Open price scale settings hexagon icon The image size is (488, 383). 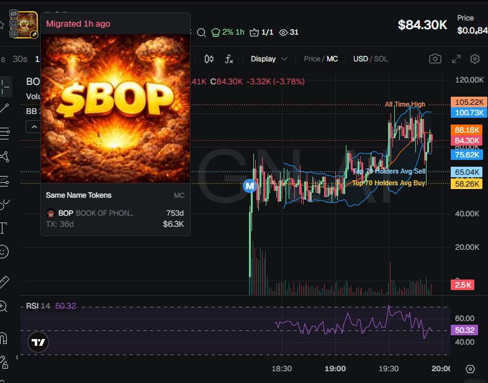click(470, 369)
